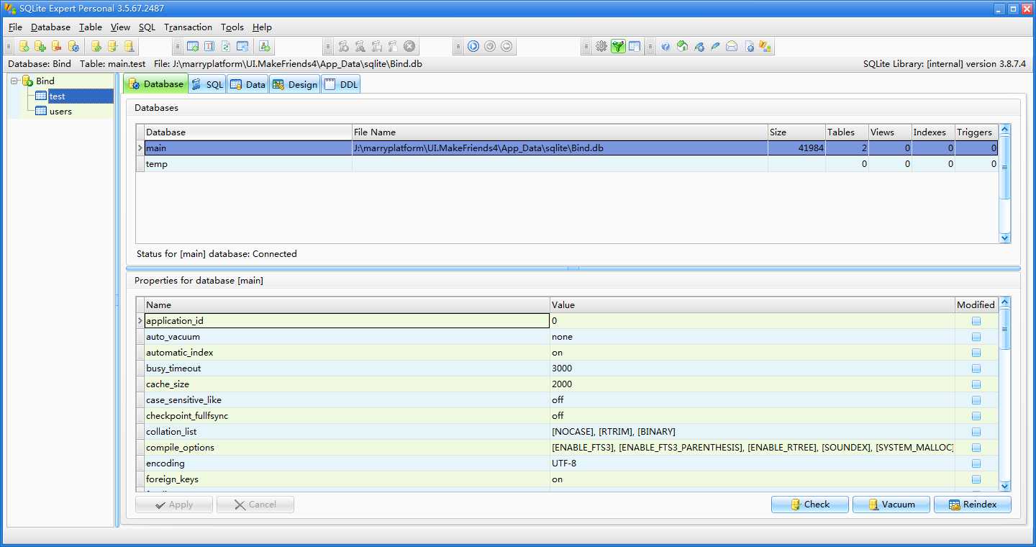Click the table layout icon beside the funnel
Image resolution: width=1036 pixels, height=547 pixels.
(635, 46)
